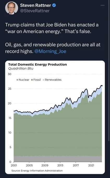Select the Renewables legend label
This screenshot has width=110, height=178.
53,80
